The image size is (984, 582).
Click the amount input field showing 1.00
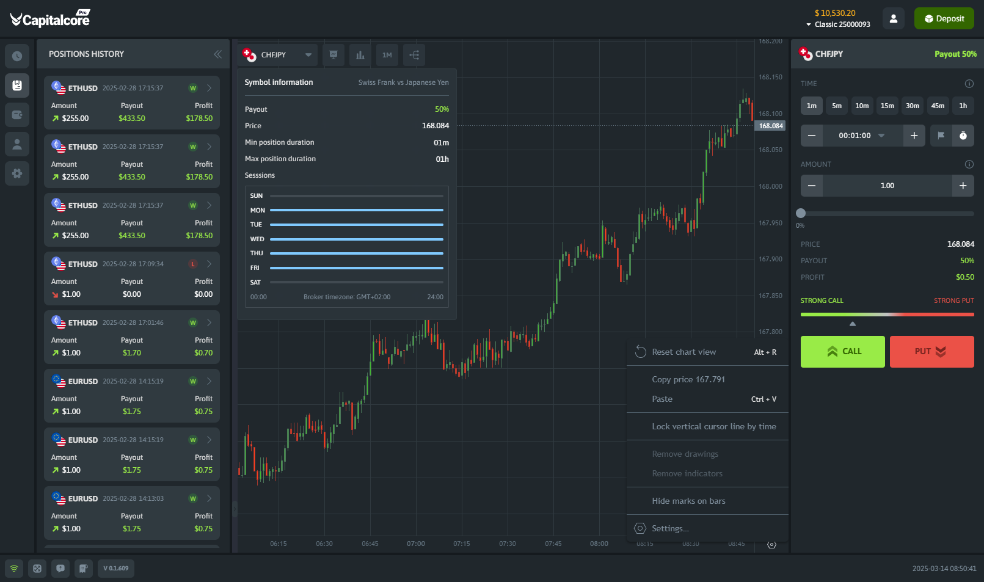(887, 186)
